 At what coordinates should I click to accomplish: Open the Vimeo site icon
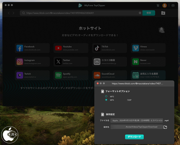[x=136, y=48]
